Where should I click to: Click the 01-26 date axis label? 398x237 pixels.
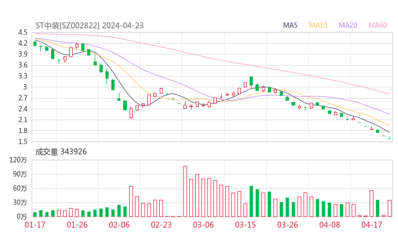77,225
